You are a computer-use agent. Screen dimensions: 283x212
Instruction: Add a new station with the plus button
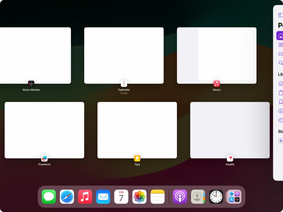point(280,141)
